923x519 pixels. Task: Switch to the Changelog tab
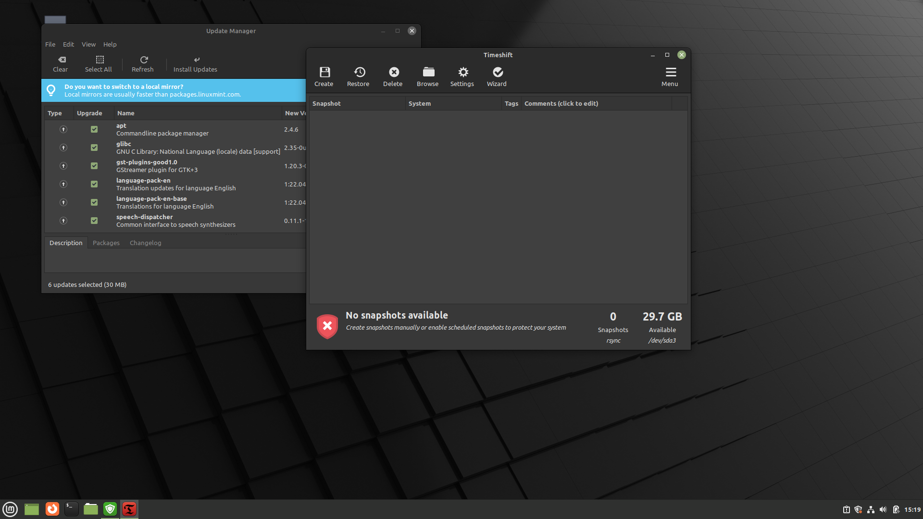(x=146, y=243)
